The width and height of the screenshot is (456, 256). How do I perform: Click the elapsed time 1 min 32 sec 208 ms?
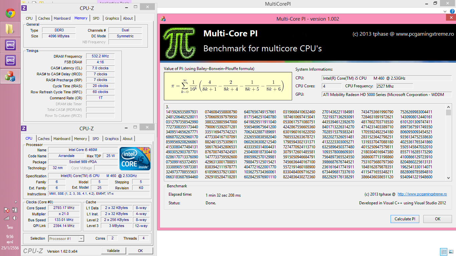tap(223, 195)
